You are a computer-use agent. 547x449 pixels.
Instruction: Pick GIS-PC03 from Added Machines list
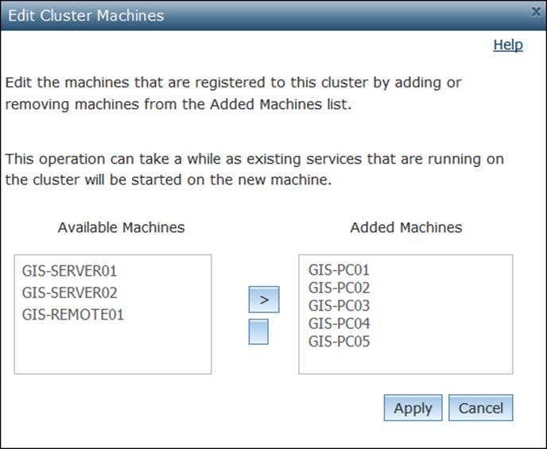click(x=339, y=306)
